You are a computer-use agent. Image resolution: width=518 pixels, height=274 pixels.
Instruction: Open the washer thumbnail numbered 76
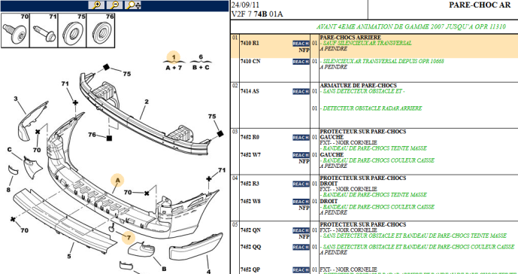pos(101,30)
